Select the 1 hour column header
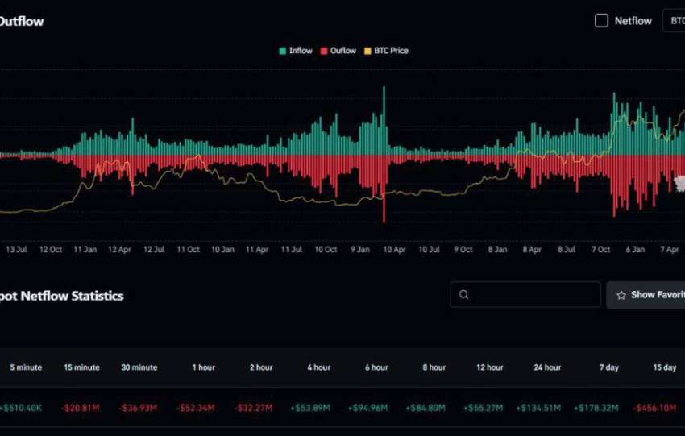Screen dimensions: 685x436 tap(203, 367)
